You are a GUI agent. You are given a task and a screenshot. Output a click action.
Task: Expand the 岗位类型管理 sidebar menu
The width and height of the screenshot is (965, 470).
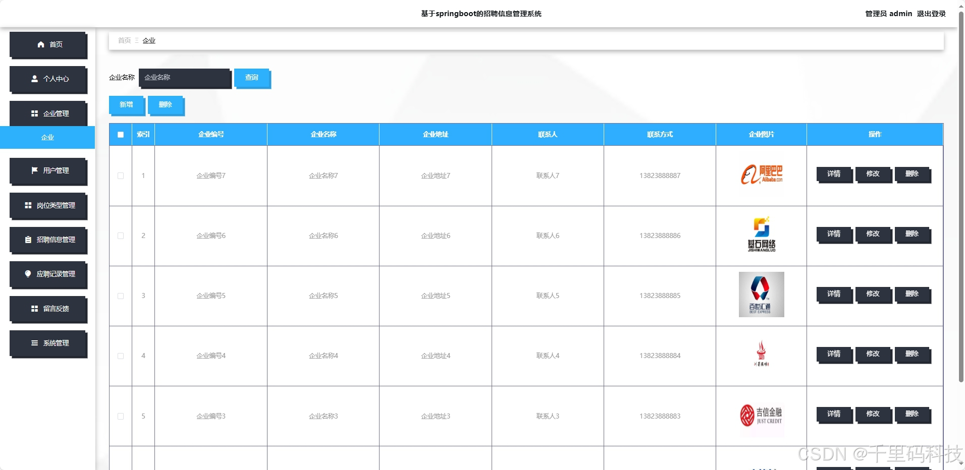click(x=48, y=206)
